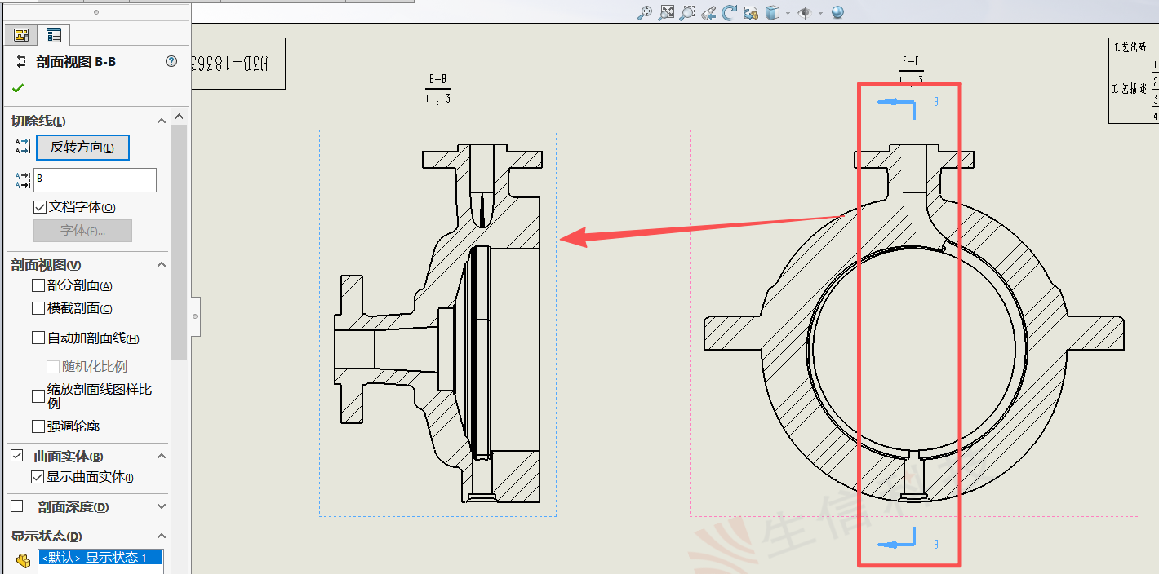This screenshot has width=1159, height=574.
Task: Toggle the 文档字体 checkbox
Action: [x=39, y=207]
